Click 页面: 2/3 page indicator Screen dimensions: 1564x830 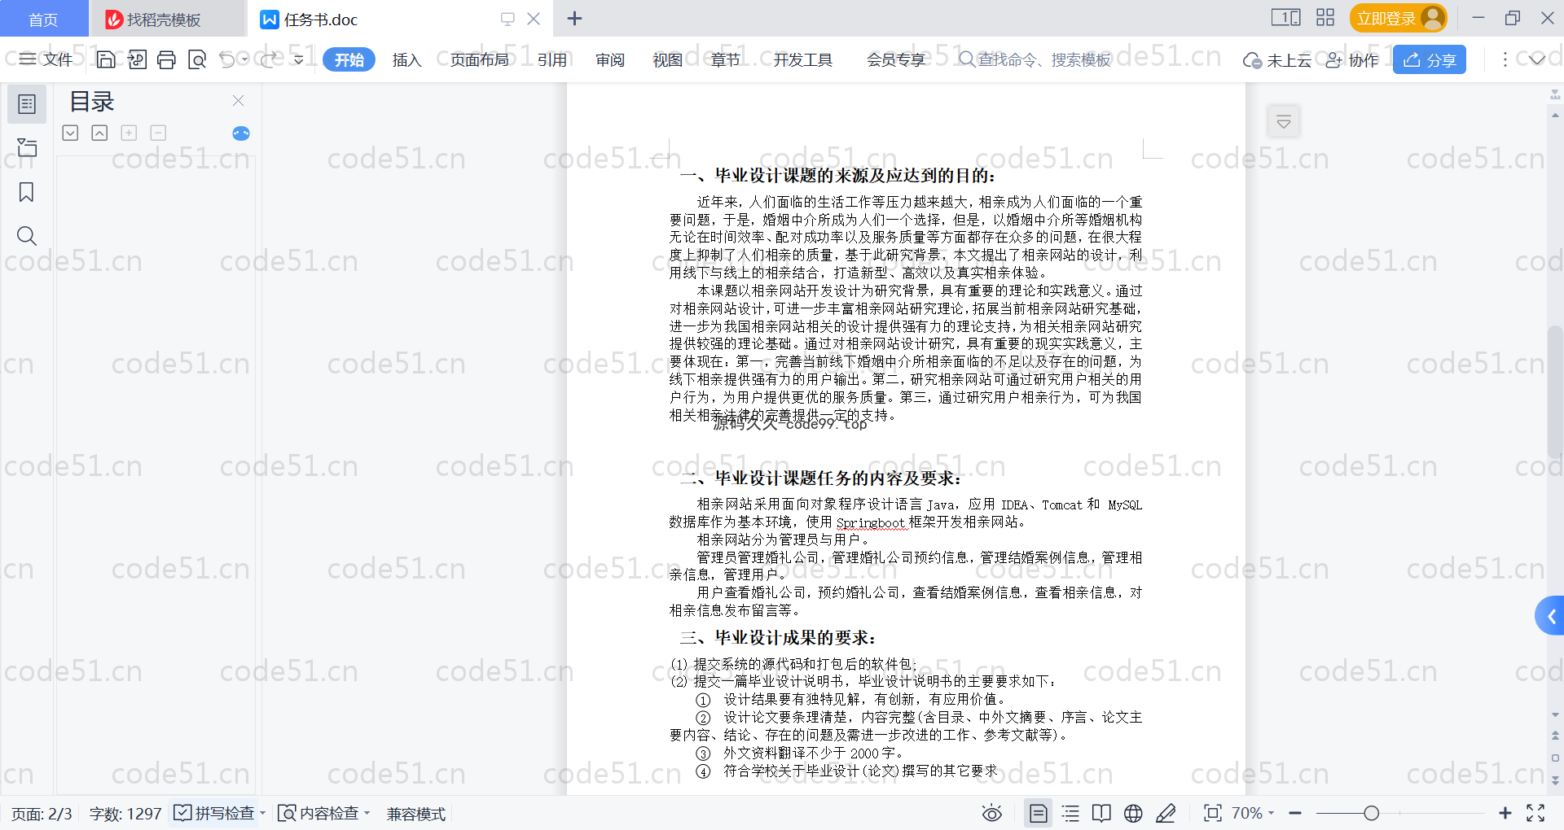click(42, 814)
